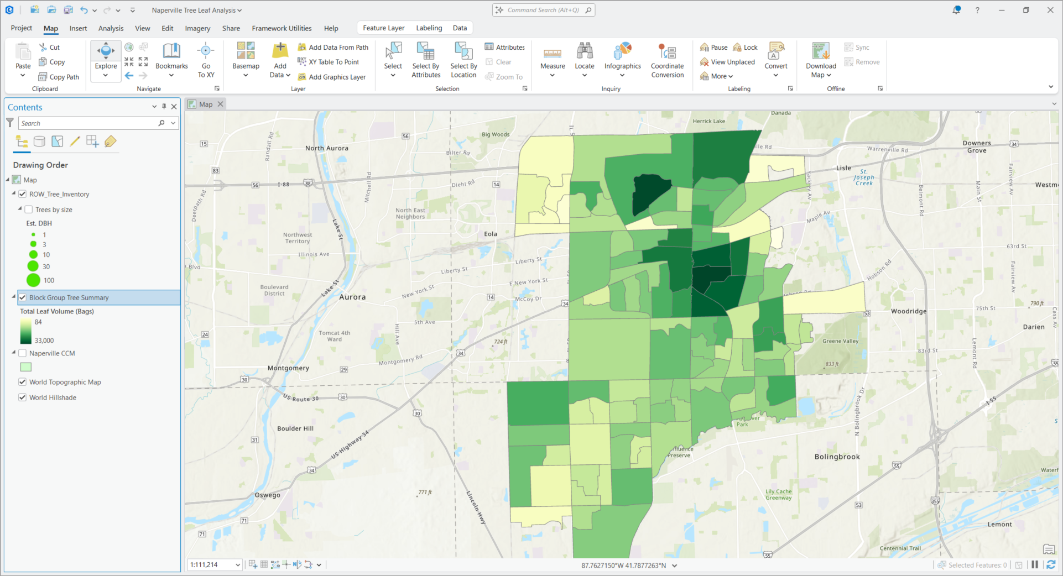Click the Download Map icon
The width and height of the screenshot is (1063, 576).
tap(821, 51)
